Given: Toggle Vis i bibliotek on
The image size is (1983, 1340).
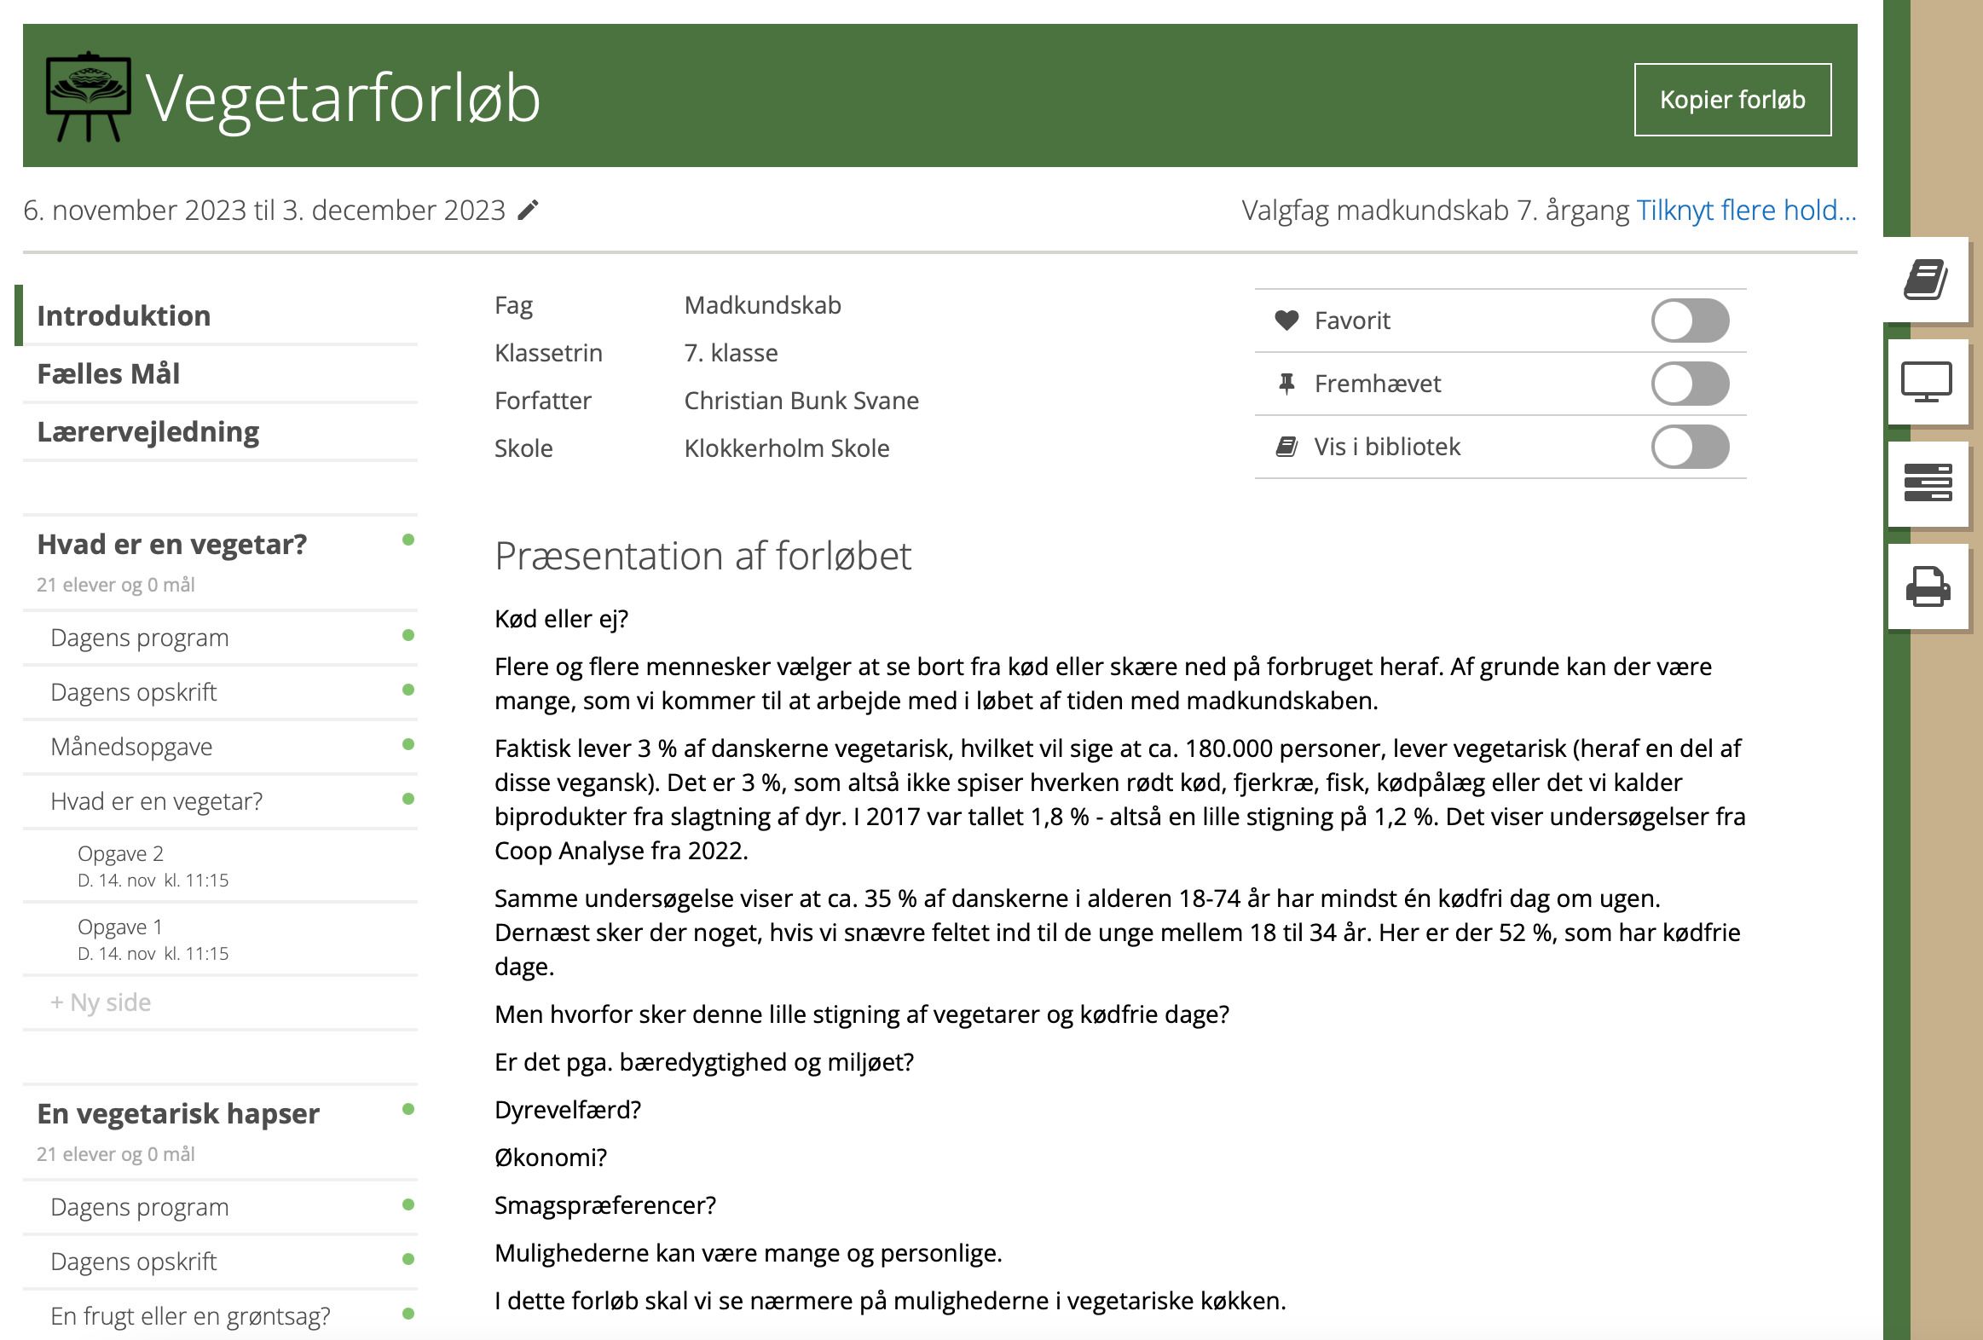Looking at the screenshot, I should (x=1690, y=447).
